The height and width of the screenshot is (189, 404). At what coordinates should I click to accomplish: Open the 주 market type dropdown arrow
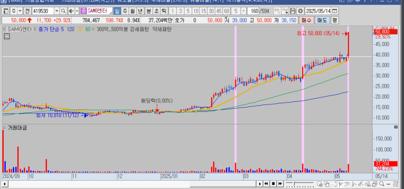tap(20, 11)
